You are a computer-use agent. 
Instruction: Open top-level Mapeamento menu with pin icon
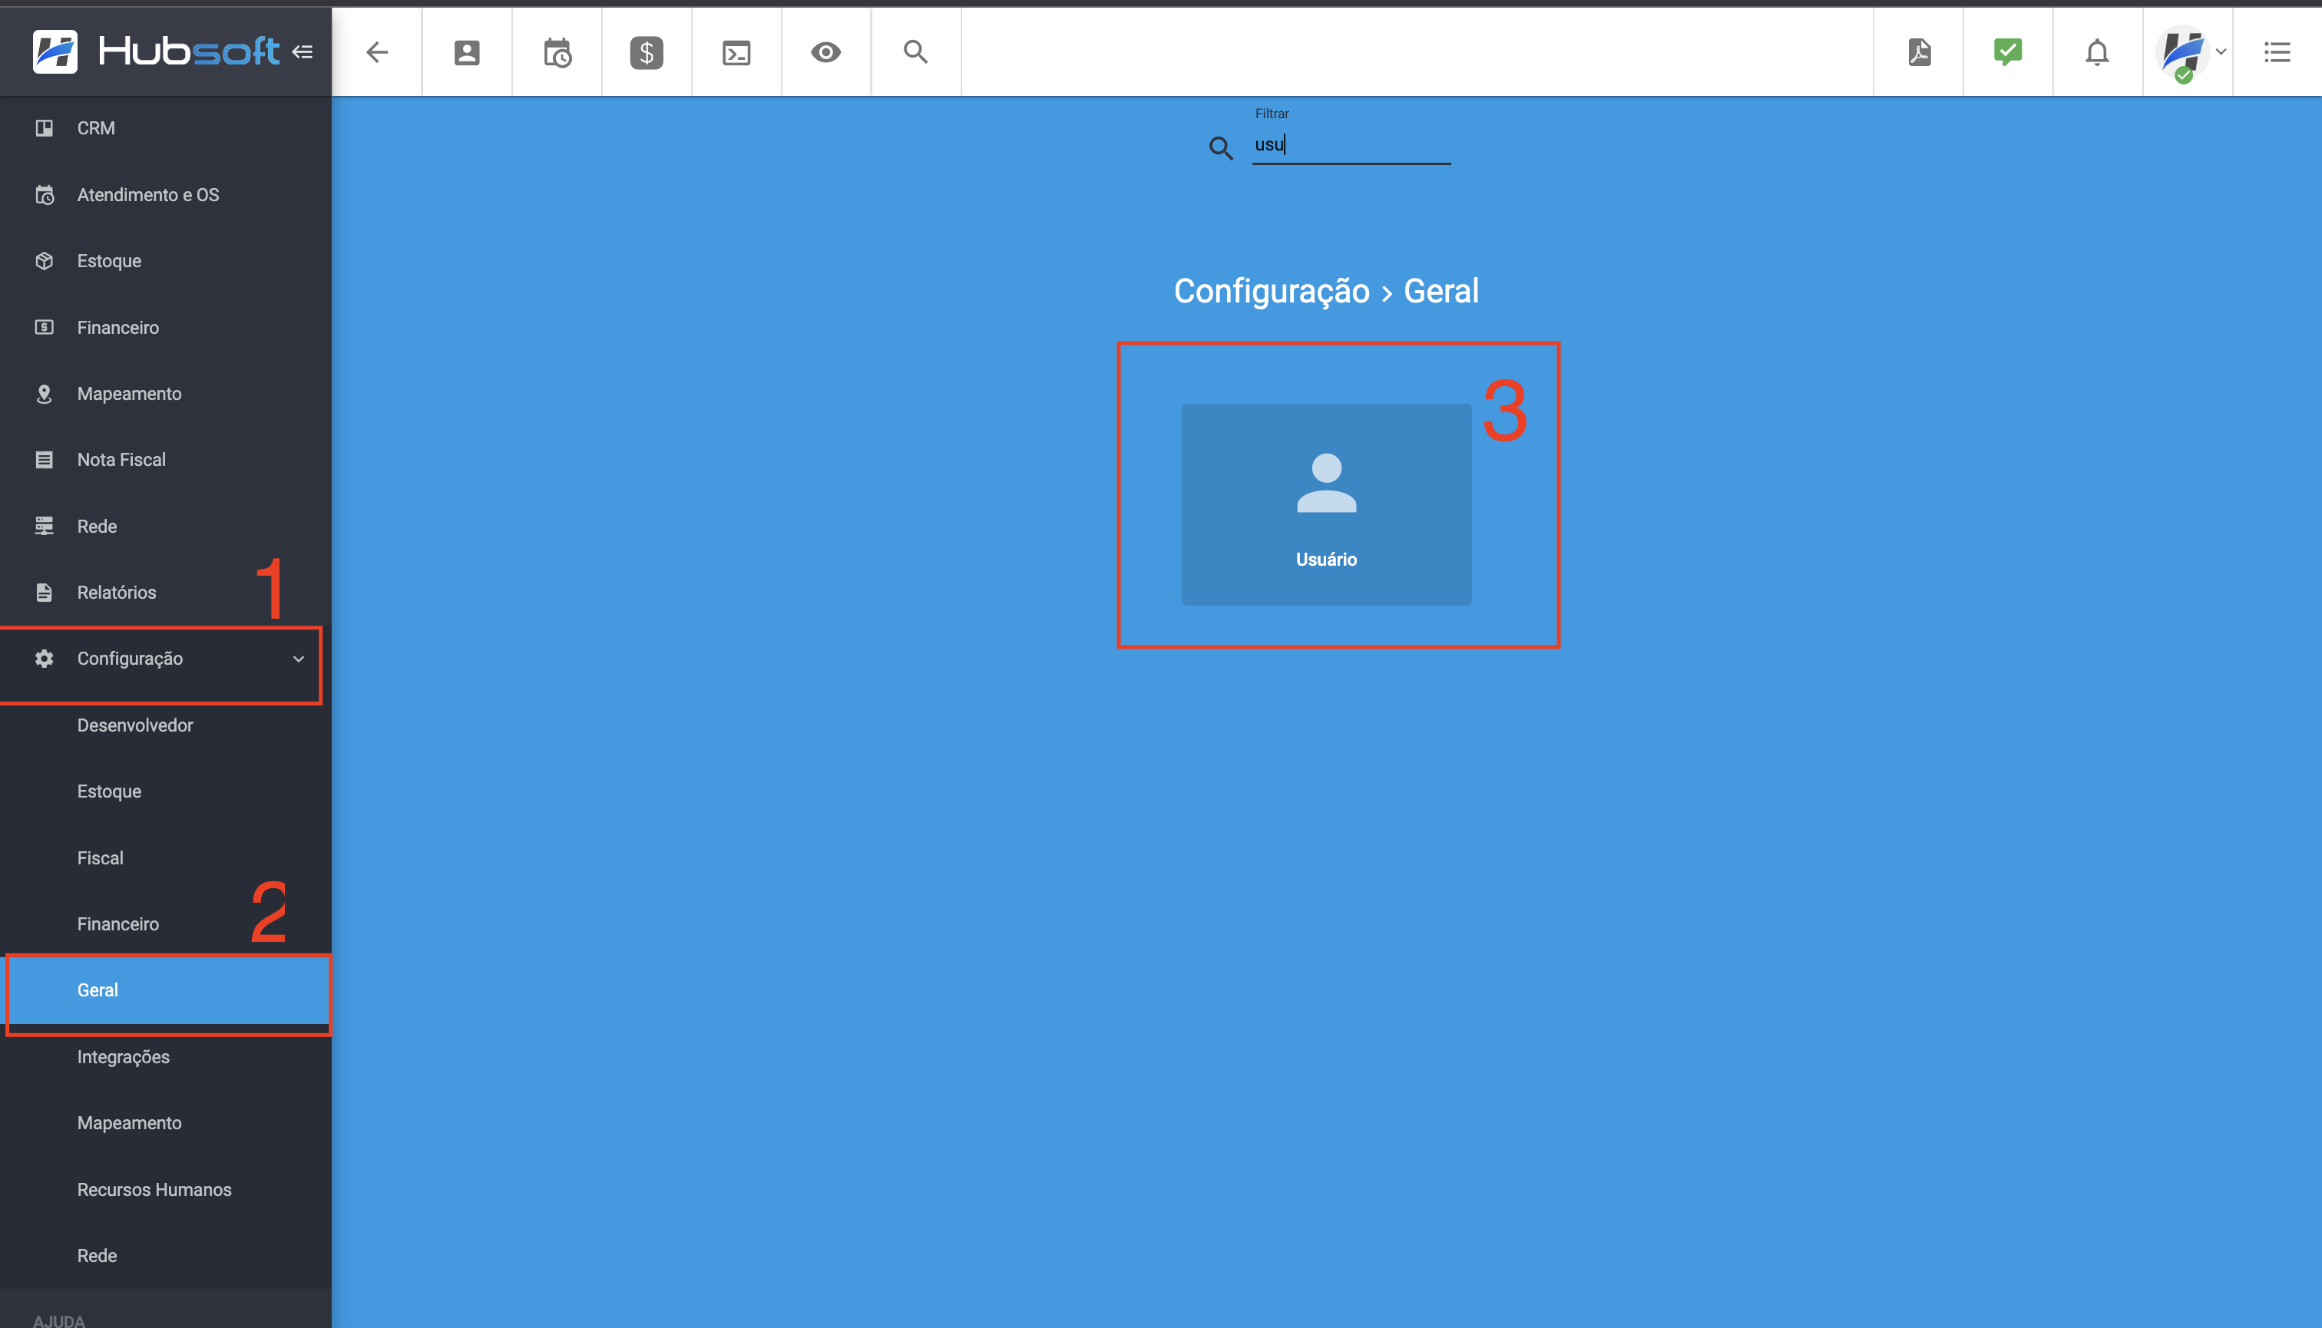(165, 393)
